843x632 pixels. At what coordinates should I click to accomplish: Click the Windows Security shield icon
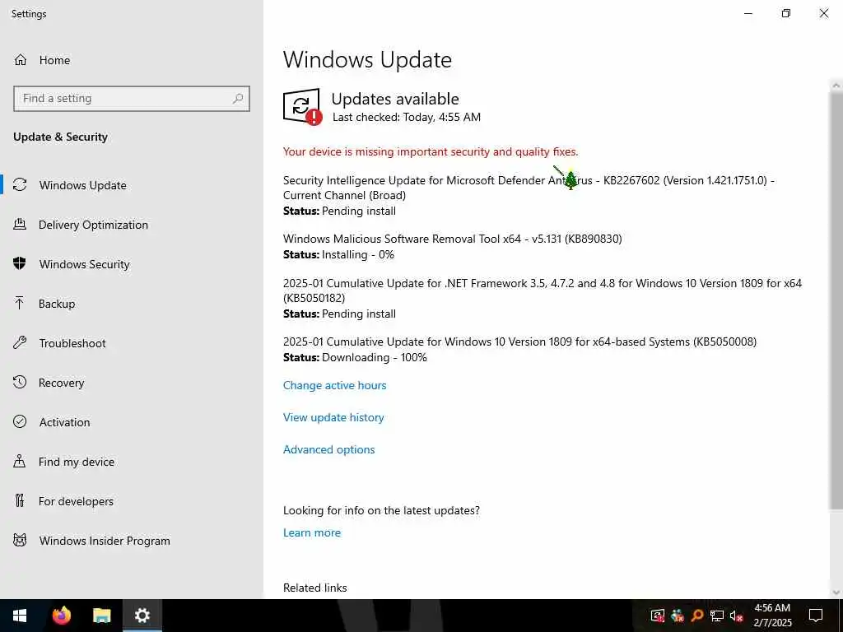[x=20, y=264]
